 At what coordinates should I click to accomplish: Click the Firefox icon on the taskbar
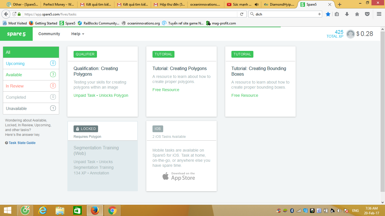95,210
